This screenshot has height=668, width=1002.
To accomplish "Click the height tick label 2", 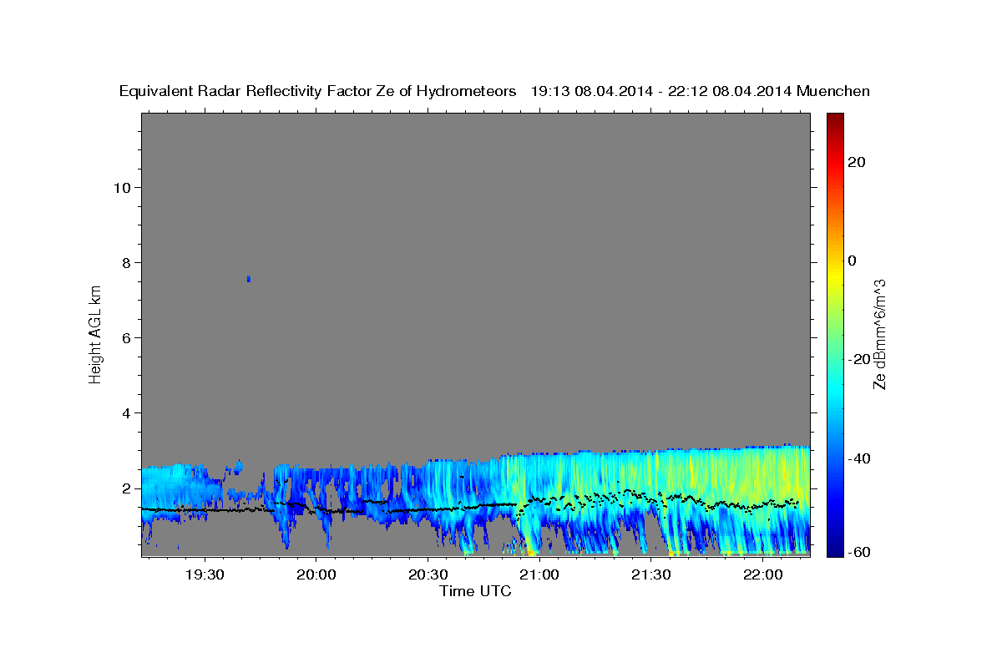I will [125, 488].
